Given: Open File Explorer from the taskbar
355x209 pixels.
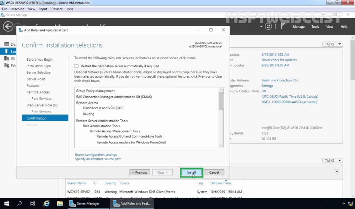Looking at the screenshot, I should click(60, 203).
